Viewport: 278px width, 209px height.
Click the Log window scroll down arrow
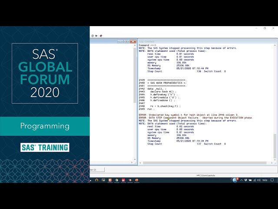click(275, 160)
